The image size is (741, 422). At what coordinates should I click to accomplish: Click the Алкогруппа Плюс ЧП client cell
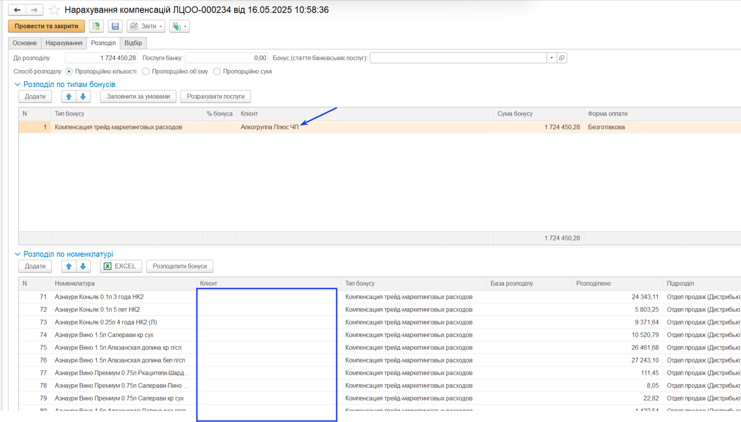(365, 127)
